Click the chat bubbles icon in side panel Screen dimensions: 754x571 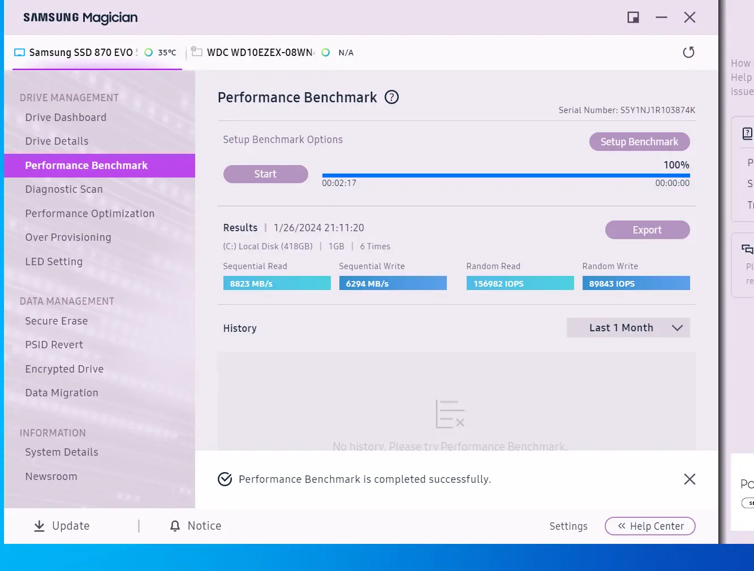(x=747, y=249)
